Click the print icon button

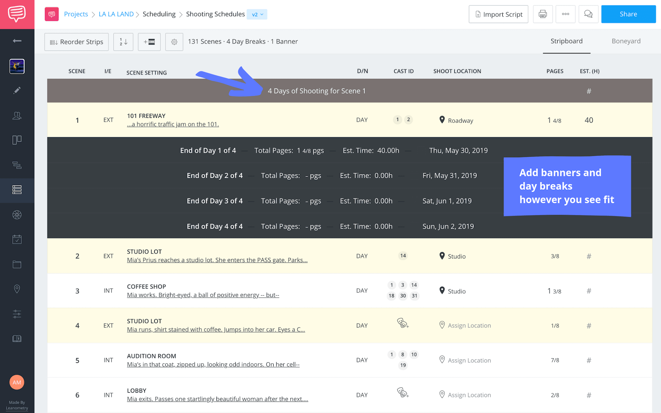[542, 14]
